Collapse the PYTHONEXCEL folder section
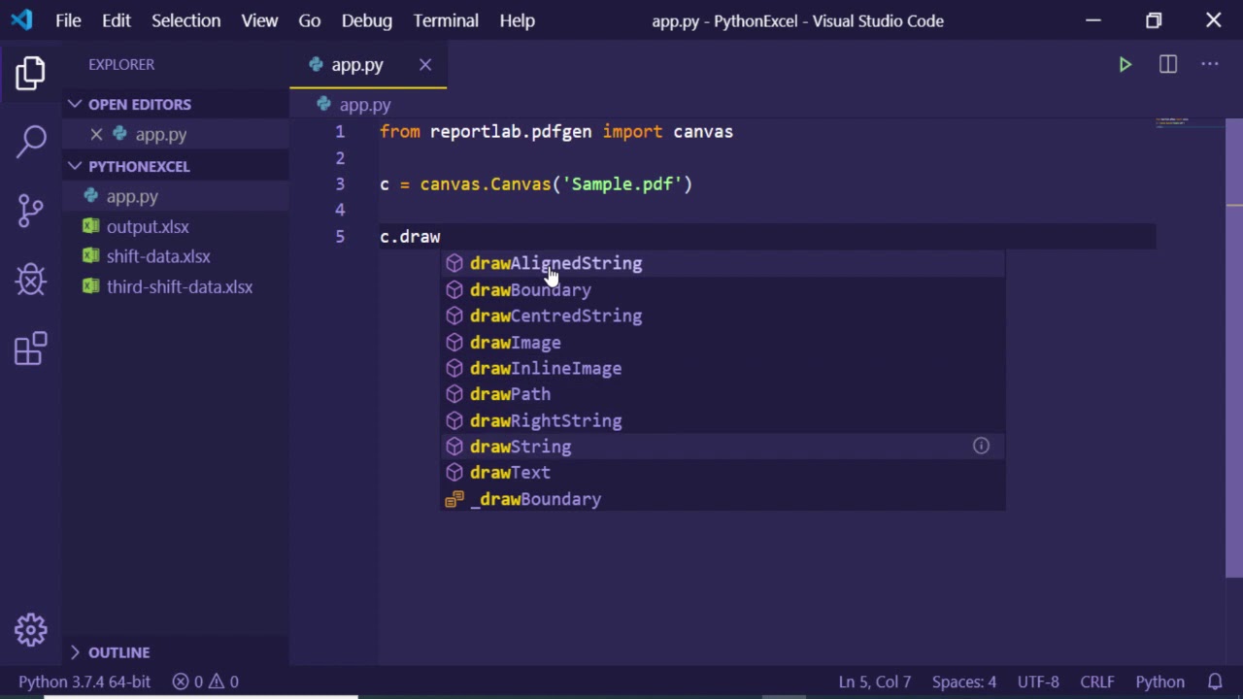The height and width of the screenshot is (699, 1243). (75, 166)
